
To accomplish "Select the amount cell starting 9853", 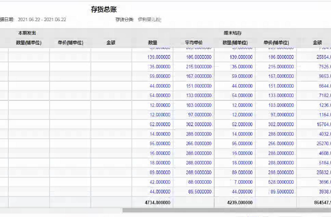I will click(x=325, y=76).
